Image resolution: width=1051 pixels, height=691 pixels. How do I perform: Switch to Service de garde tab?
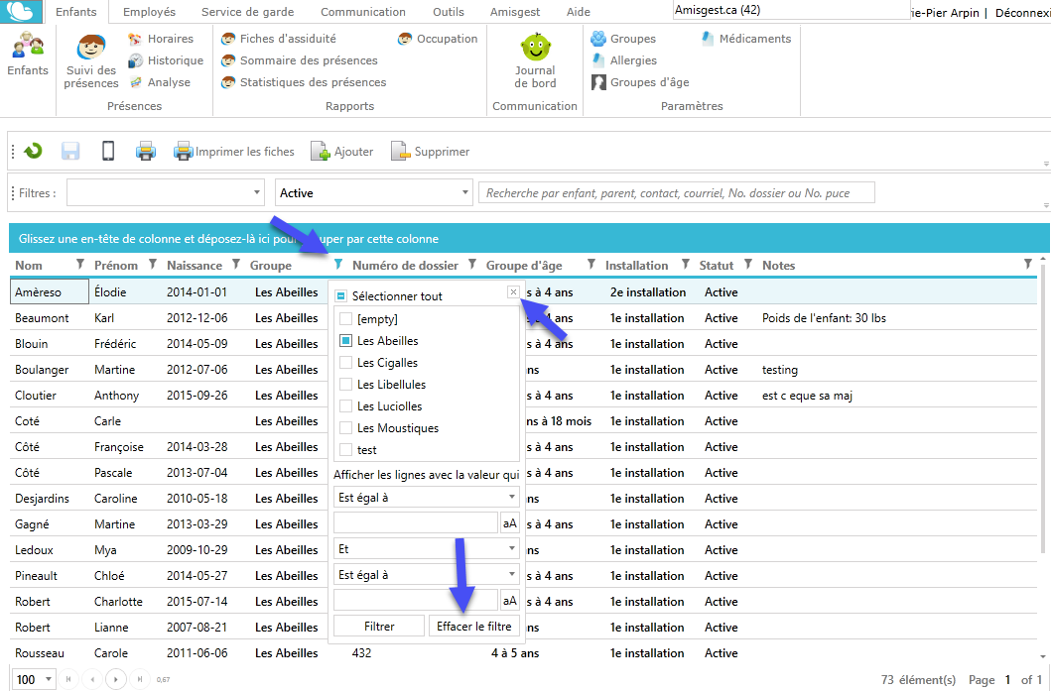coord(247,12)
